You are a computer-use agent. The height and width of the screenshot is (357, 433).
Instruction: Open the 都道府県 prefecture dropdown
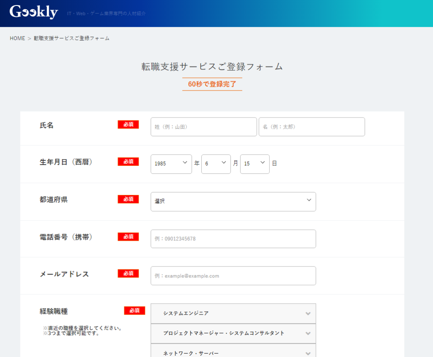point(233,201)
